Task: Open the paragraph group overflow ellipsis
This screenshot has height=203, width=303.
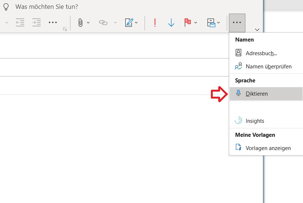Action: point(52,22)
